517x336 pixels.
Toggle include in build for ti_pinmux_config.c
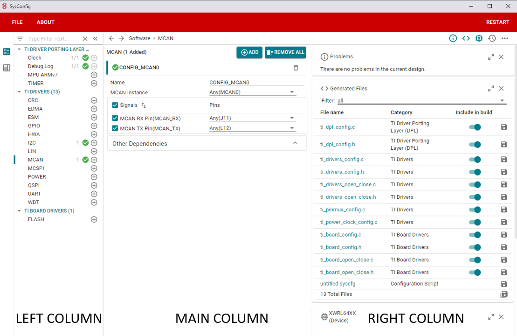click(x=475, y=210)
